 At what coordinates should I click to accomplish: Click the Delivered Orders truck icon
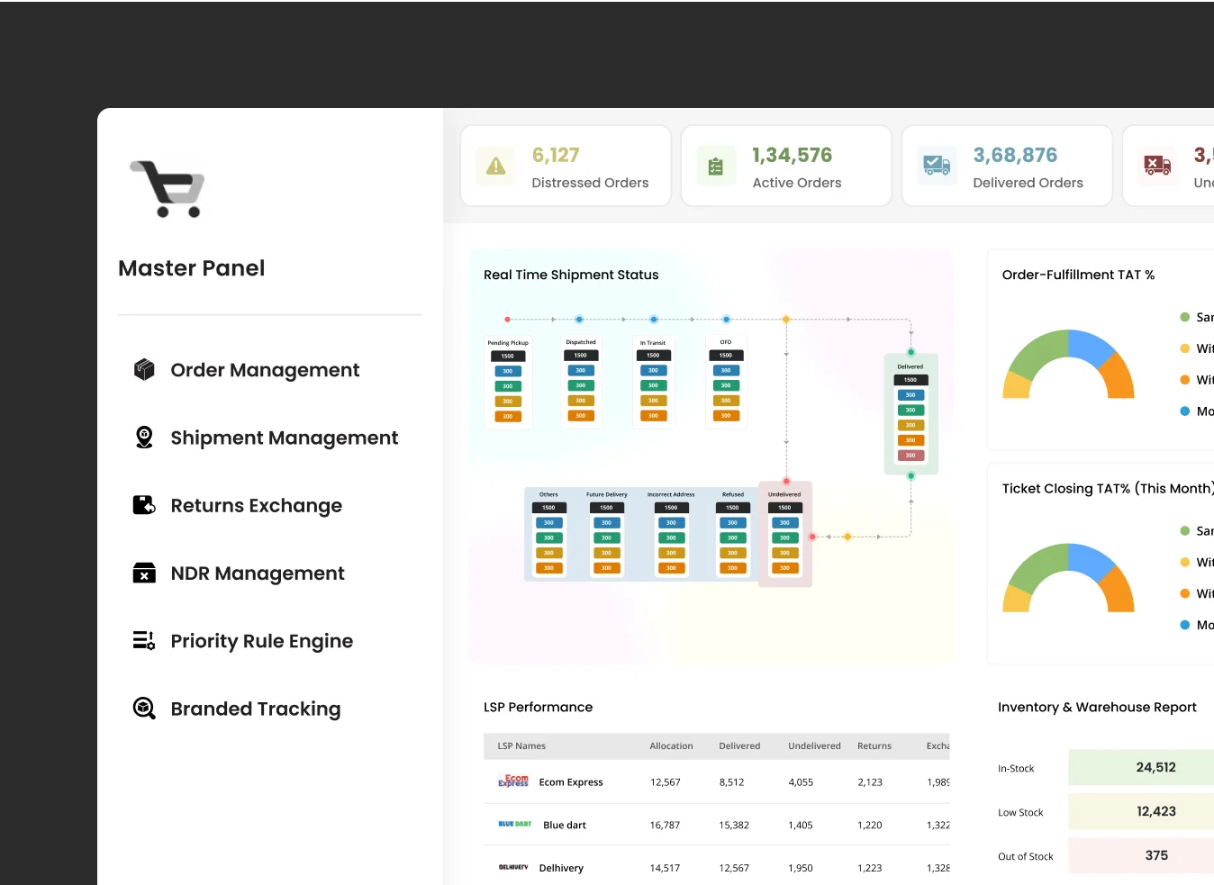pyautogui.click(x=937, y=166)
